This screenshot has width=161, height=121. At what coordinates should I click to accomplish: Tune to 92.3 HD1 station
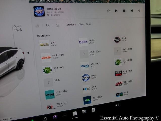124,83
